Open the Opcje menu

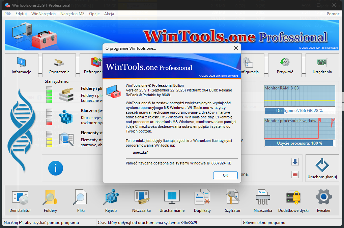click(94, 13)
